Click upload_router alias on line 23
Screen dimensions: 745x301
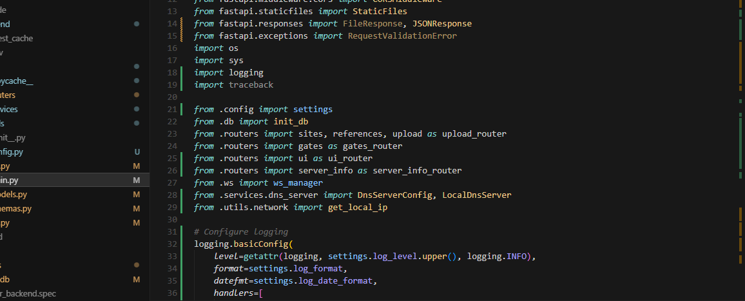[x=474, y=133]
